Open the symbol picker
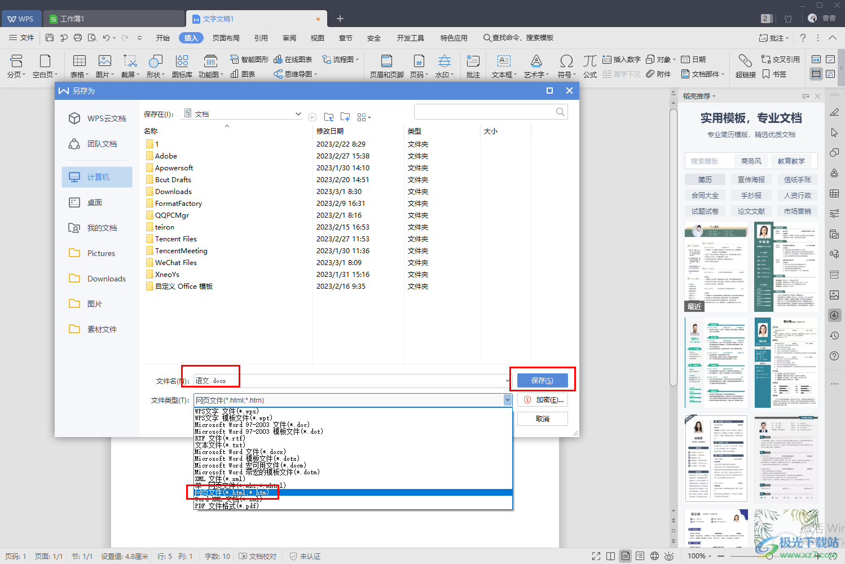 point(566,66)
